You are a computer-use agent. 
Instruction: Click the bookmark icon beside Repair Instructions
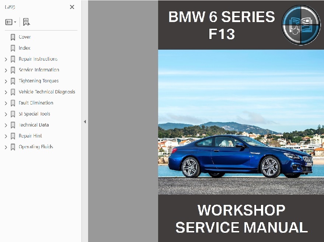pyautogui.click(x=13, y=59)
